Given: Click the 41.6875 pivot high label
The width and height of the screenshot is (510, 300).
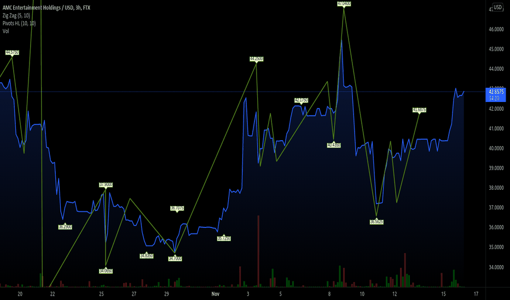Looking at the screenshot, I should pyautogui.click(x=419, y=110).
